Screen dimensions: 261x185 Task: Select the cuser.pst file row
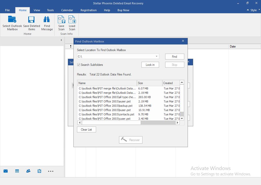coord(129,119)
